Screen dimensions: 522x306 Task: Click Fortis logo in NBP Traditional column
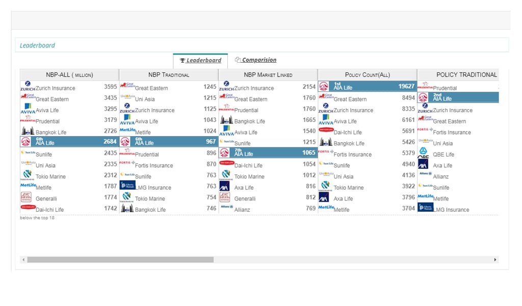tap(127, 163)
